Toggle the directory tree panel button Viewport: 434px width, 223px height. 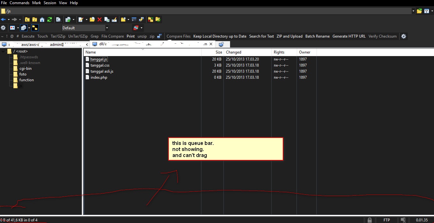pos(35,28)
